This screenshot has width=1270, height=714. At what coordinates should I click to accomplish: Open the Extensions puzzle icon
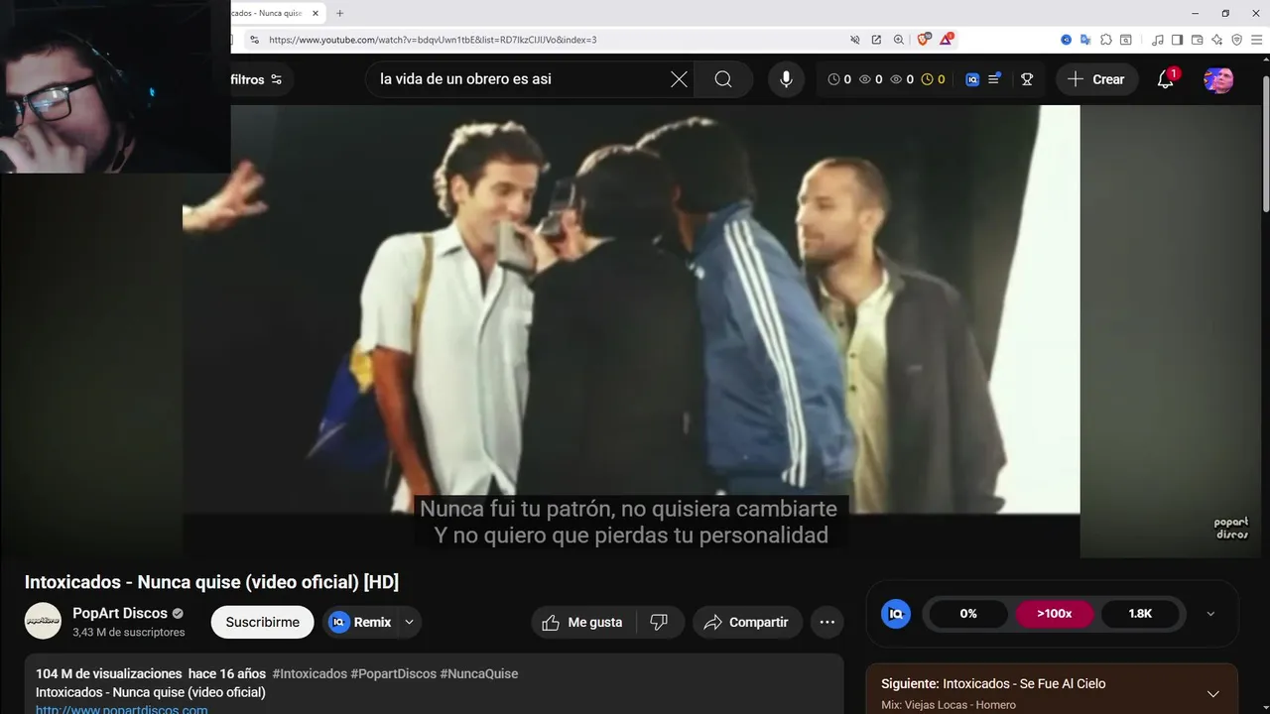(1106, 40)
